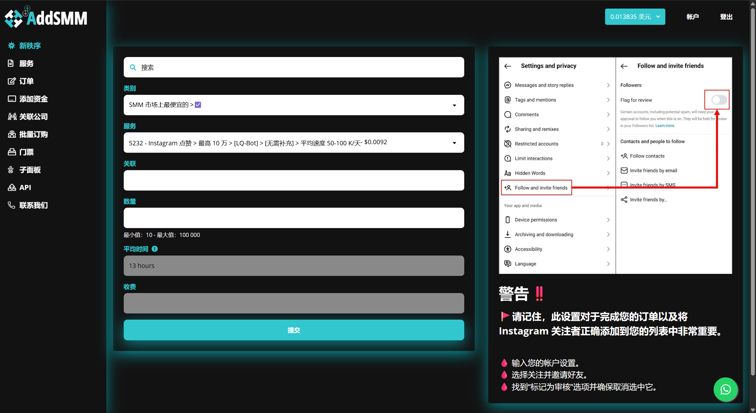
Task: Open the 新秩序 menu item
Action: (30, 45)
